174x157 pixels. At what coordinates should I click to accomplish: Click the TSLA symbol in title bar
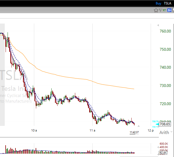point(168,3)
